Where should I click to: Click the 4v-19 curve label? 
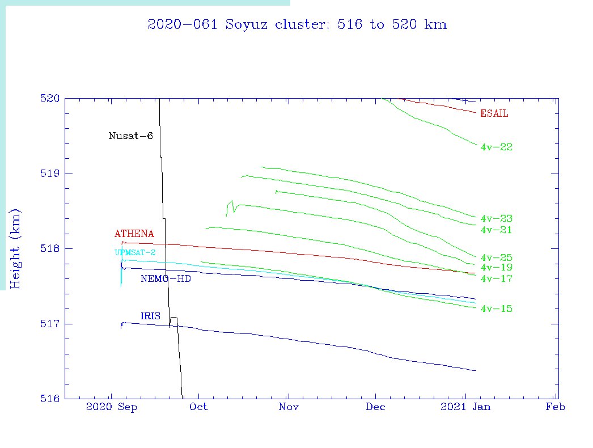coord(496,268)
